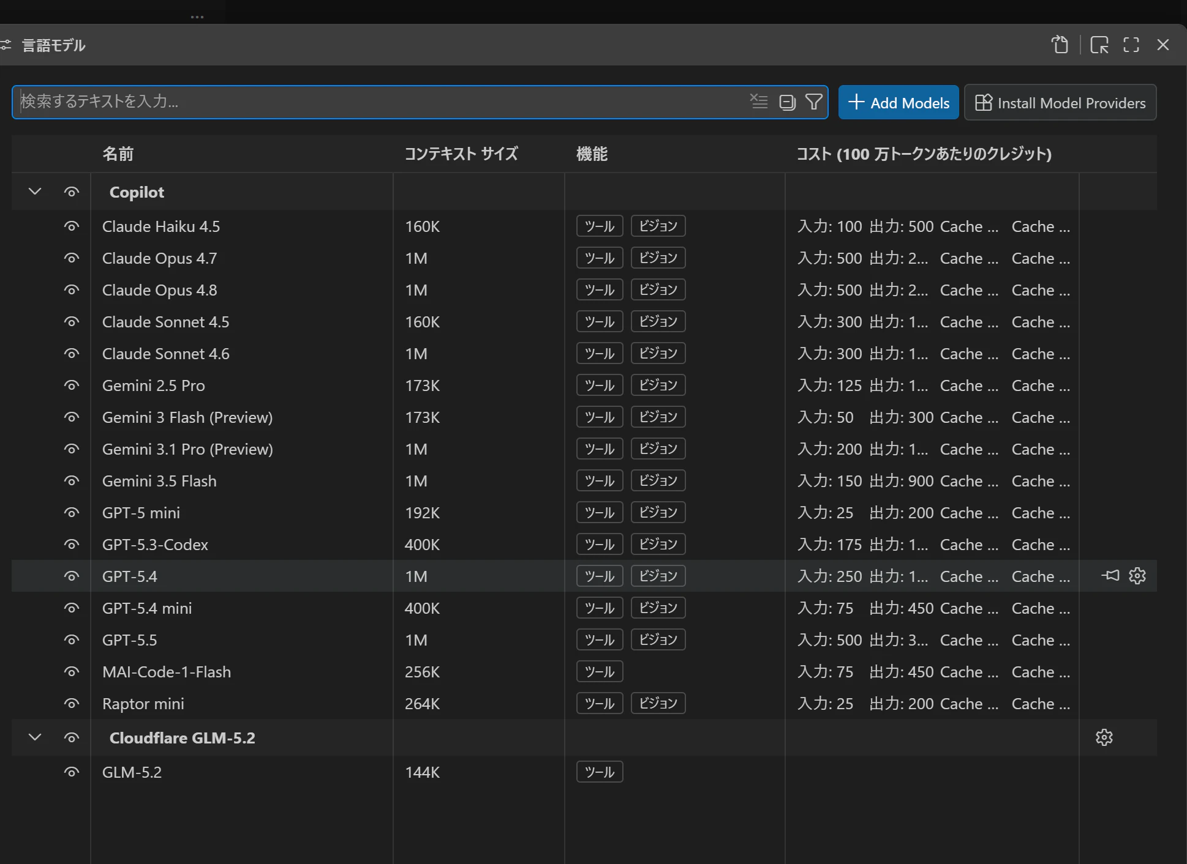
Task: Close the language models panel
Action: click(x=1163, y=45)
